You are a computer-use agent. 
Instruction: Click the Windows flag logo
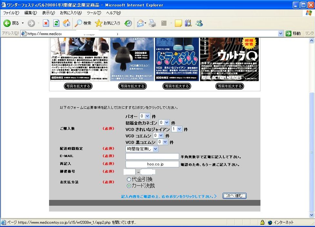309,13
